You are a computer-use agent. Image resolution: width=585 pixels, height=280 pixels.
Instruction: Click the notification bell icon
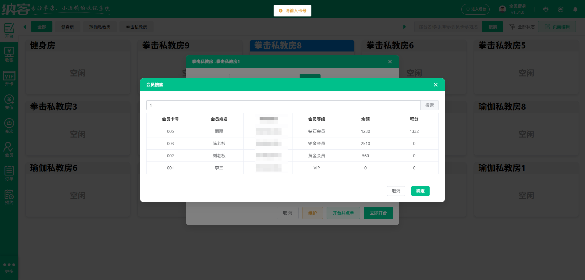pos(575,9)
